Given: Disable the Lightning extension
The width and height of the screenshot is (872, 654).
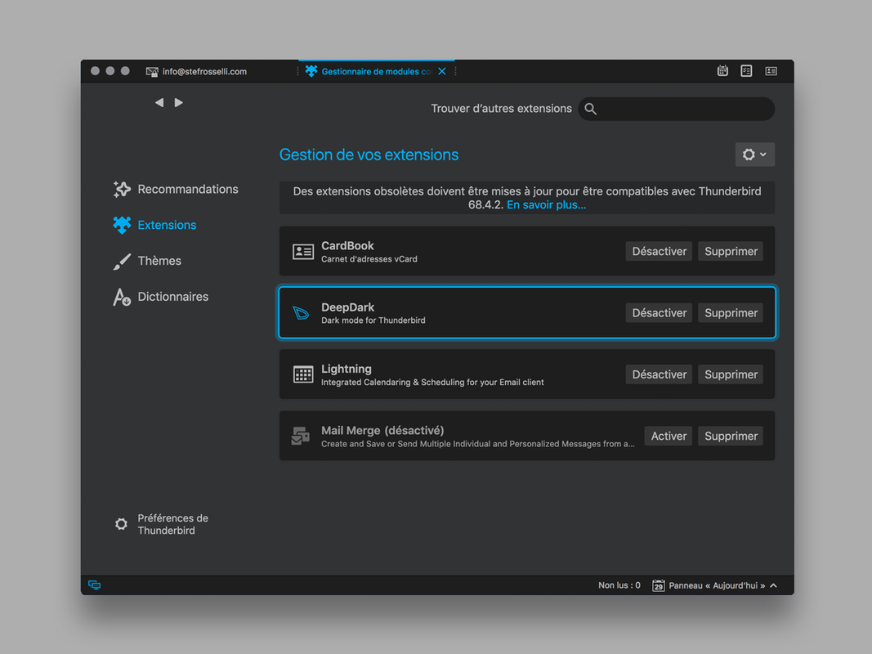Looking at the screenshot, I should pyautogui.click(x=659, y=374).
